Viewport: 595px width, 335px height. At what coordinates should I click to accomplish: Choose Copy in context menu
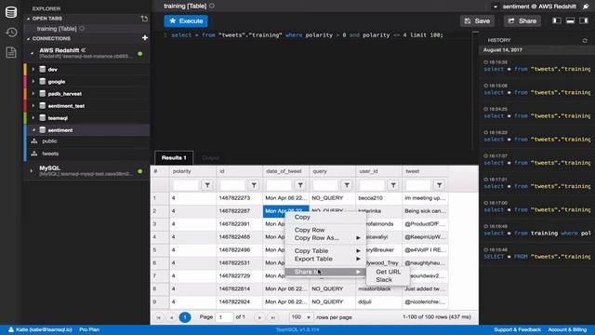tap(302, 217)
